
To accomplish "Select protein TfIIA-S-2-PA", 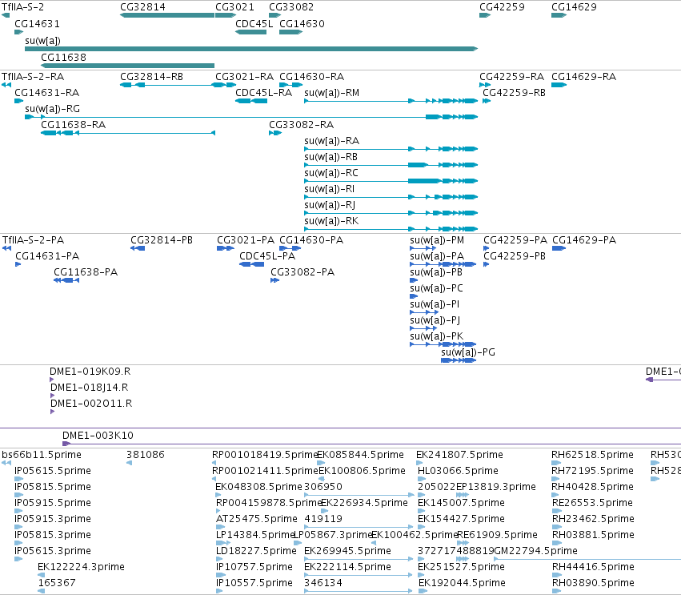I will pos(6,248).
